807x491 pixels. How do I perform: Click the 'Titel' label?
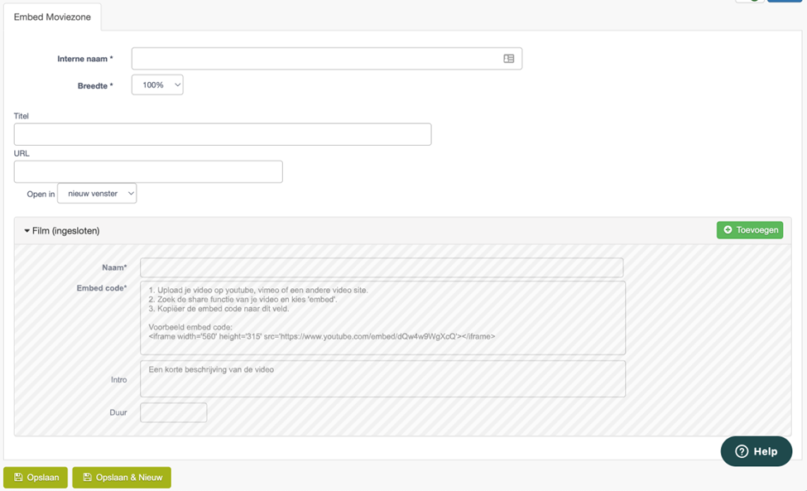click(x=21, y=116)
